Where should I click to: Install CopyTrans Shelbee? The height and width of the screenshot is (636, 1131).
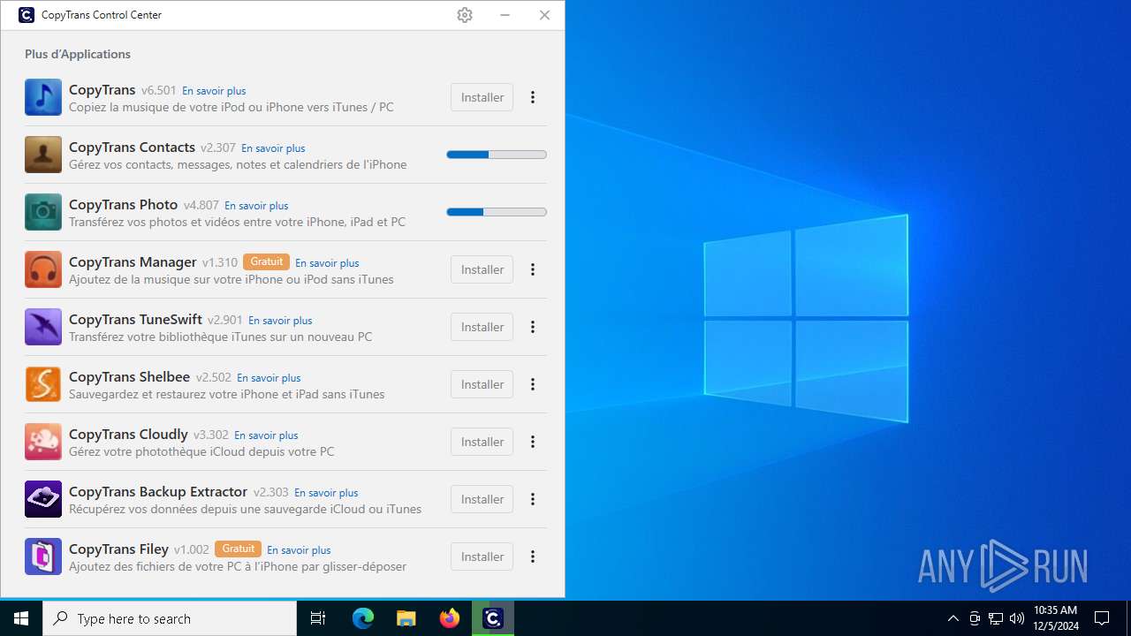pyautogui.click(x=482, y=384)
